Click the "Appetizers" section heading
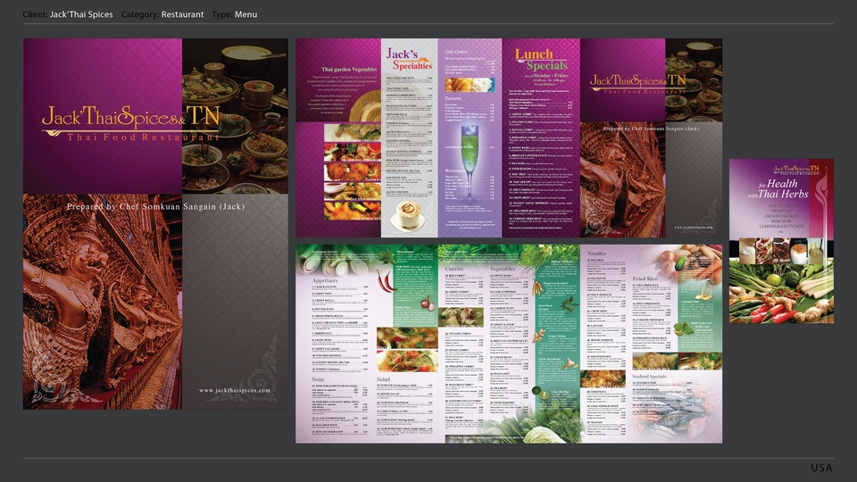This screenshot has width=857, height=482. tap(325, 280)
